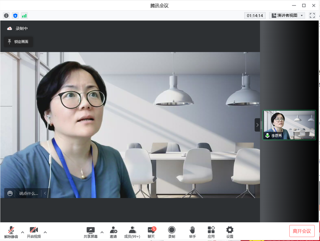Open the Chat (聊天) panel
320x241 pixels.
[151, 232]
